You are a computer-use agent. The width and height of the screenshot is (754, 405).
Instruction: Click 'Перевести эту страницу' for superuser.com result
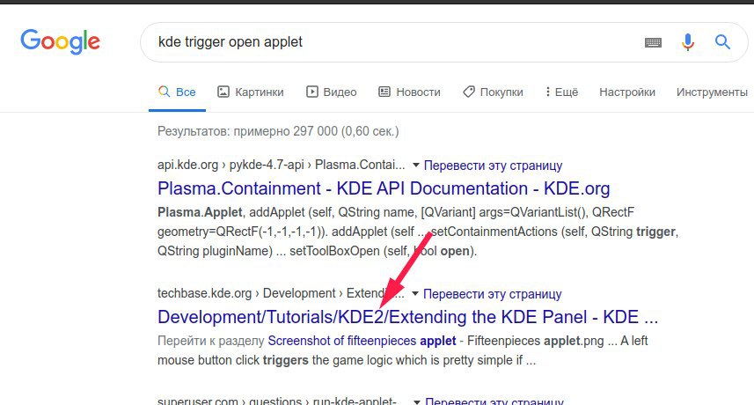click(x=494, y=401)
